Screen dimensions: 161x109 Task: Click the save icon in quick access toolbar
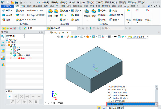pyautogui.click(x=17, y=2)
